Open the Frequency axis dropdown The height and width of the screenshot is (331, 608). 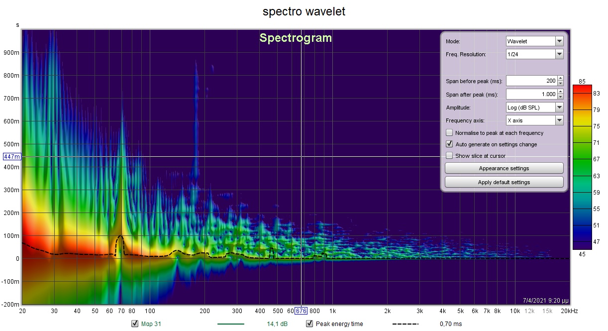(534, 120)
